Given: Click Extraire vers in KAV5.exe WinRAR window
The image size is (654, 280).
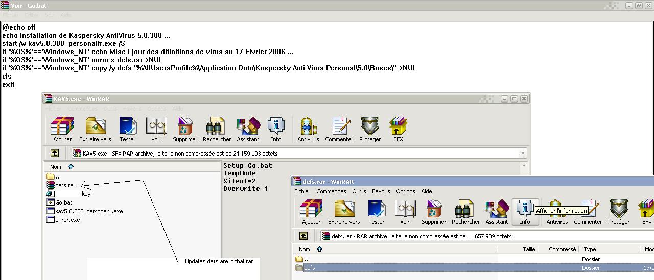Looking at the screenshot, I should click(x=95, y=130).
